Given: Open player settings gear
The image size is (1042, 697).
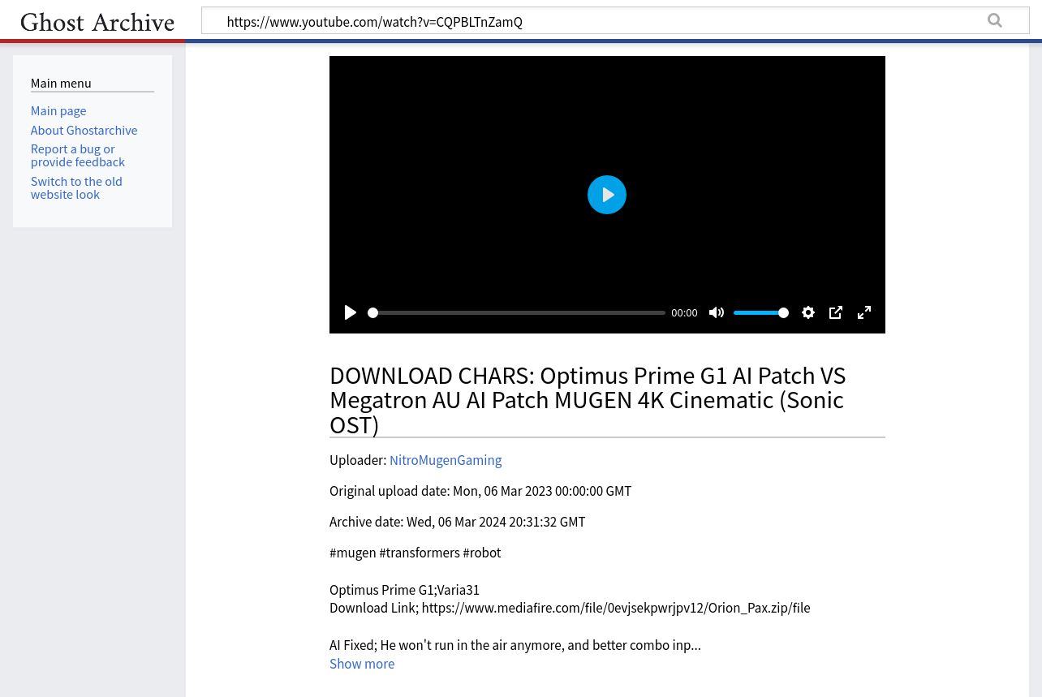Looking at the screenshot, I should coord(808,312).
